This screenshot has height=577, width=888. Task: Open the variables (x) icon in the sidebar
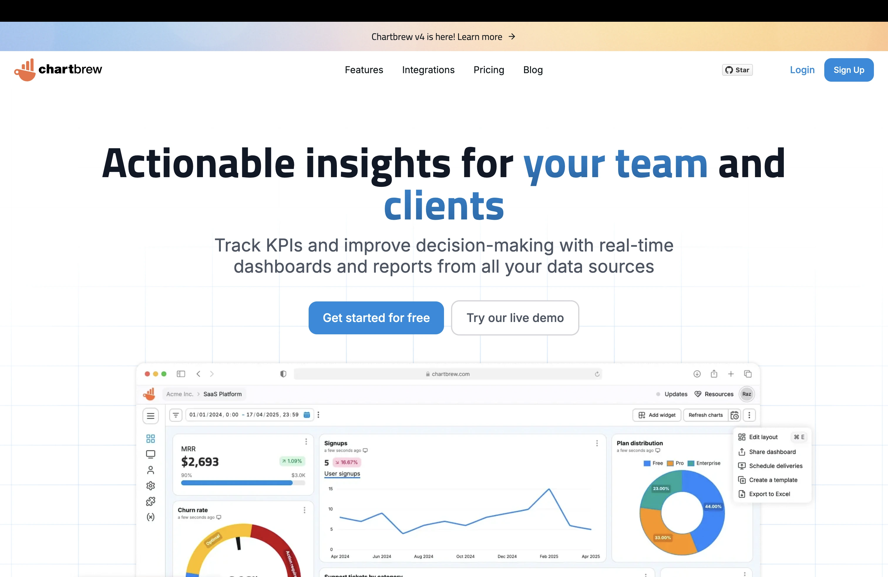click(151, 517)
